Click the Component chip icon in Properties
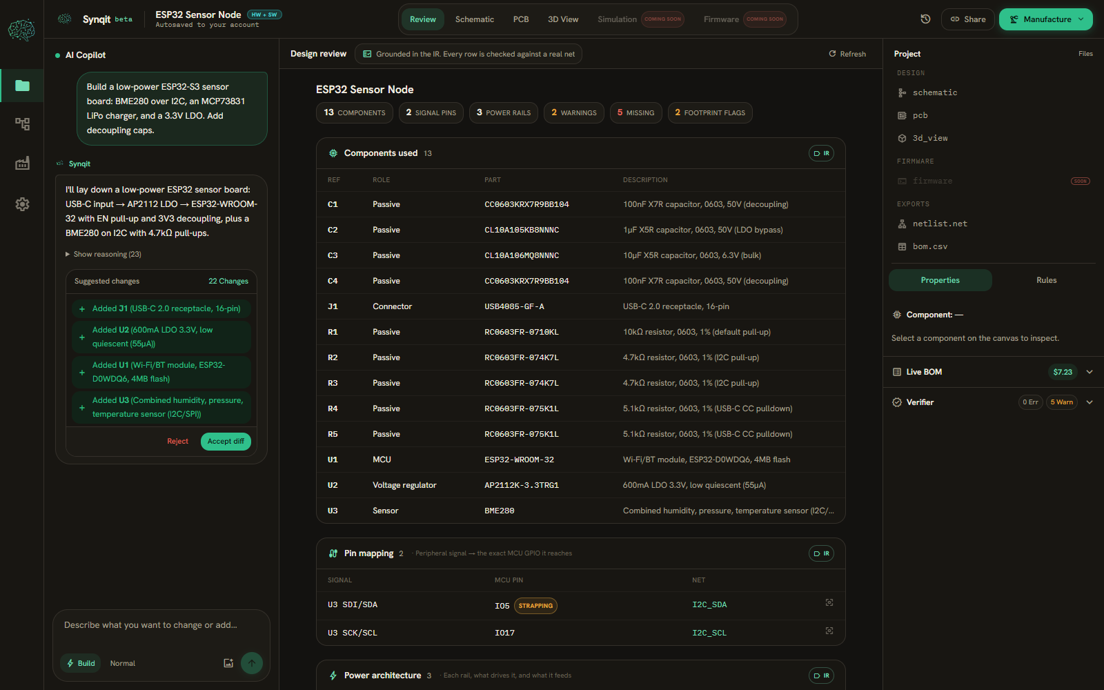Viewport: 1104px width, 690px height. click(x=897, y=315)
